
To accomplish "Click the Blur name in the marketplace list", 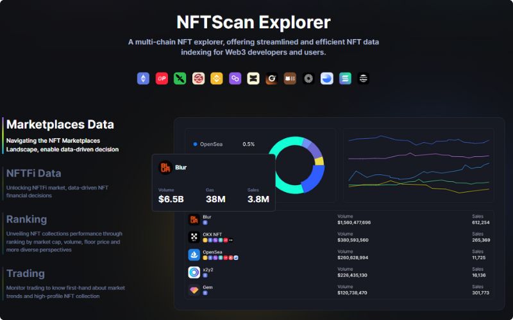I will [x=206, y=217].
